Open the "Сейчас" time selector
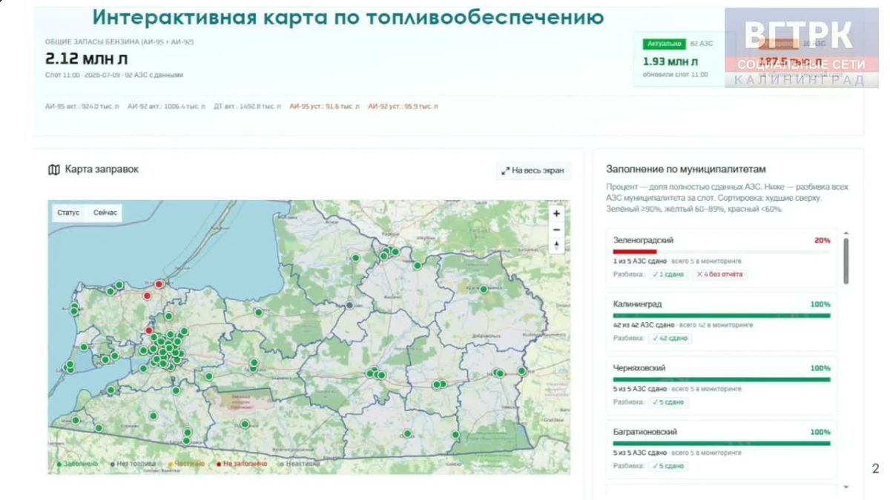 click(105, 213)
